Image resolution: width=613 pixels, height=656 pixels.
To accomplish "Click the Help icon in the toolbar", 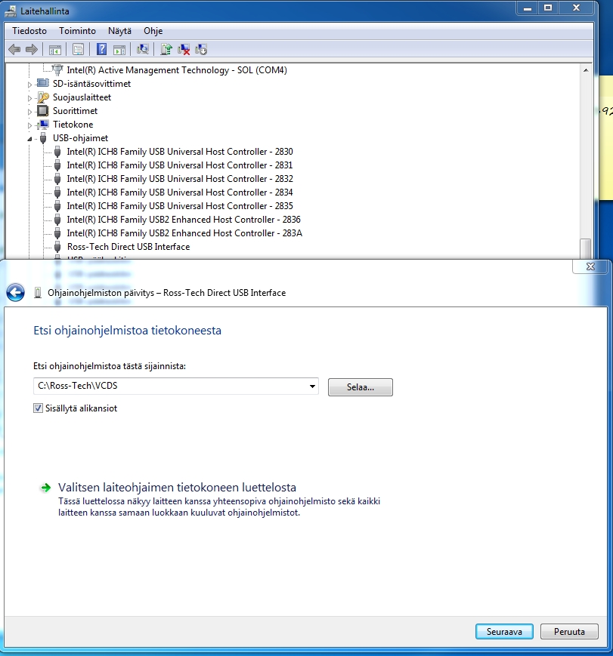I will [101, 50].
